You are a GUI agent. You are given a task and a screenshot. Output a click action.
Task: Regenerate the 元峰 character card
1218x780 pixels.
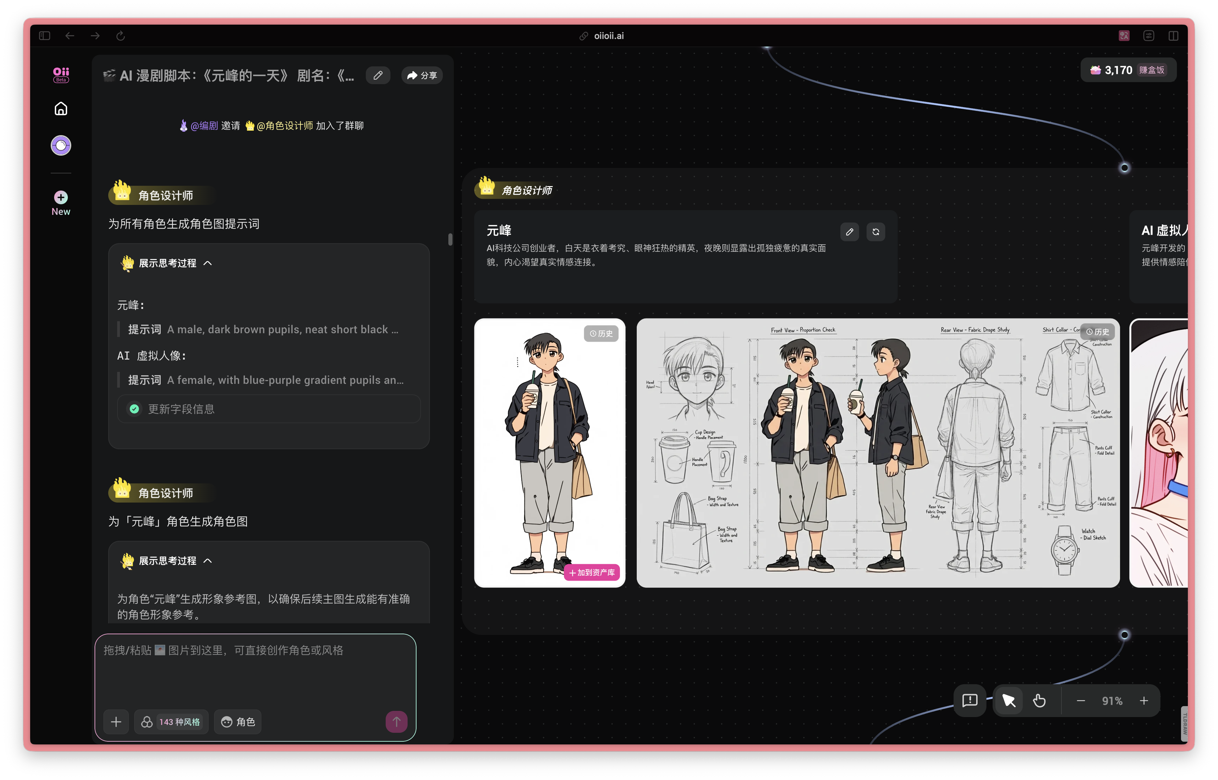876,232
